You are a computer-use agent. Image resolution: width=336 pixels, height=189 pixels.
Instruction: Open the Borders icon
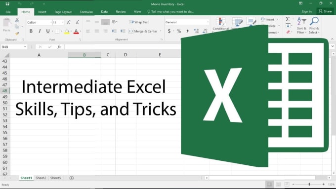point(57,32)
